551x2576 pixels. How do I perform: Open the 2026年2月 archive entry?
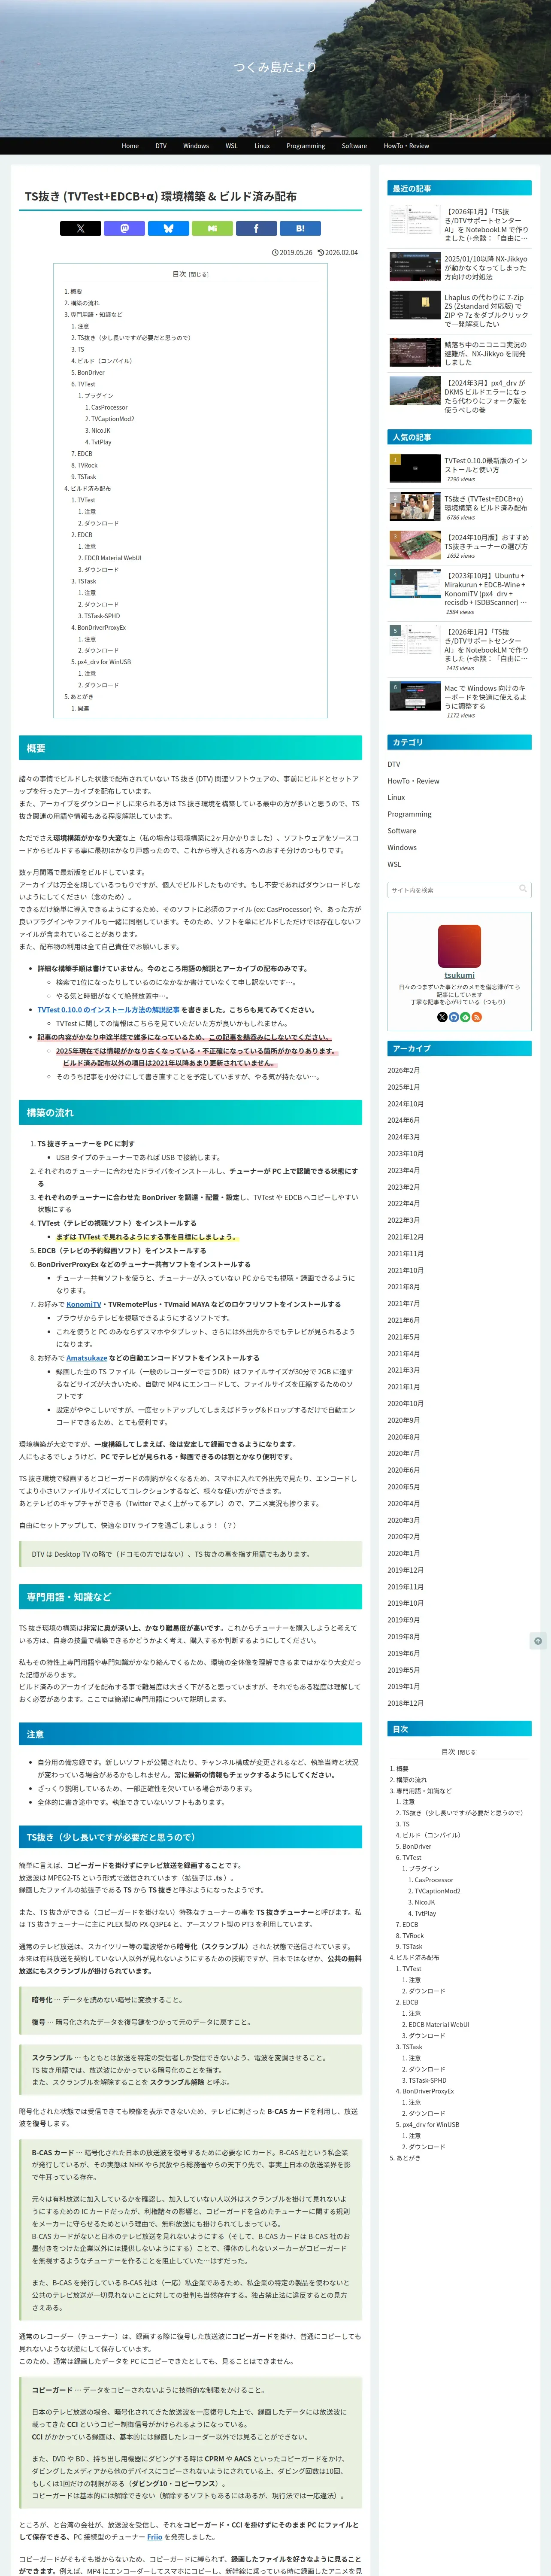pos(404,1070)
